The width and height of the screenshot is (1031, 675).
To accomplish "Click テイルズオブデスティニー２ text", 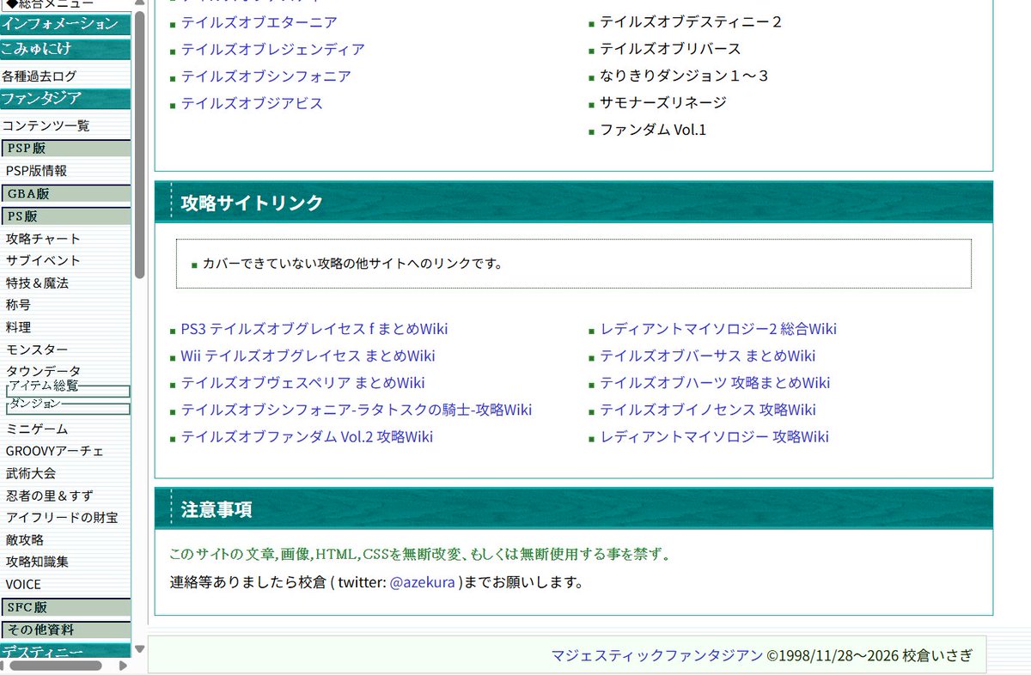I will [691, 22].
